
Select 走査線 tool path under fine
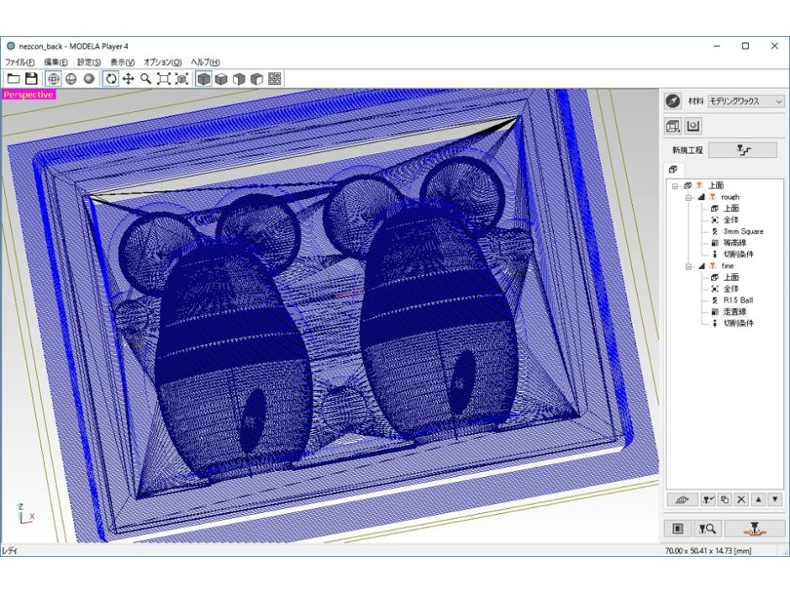point(735,311)
